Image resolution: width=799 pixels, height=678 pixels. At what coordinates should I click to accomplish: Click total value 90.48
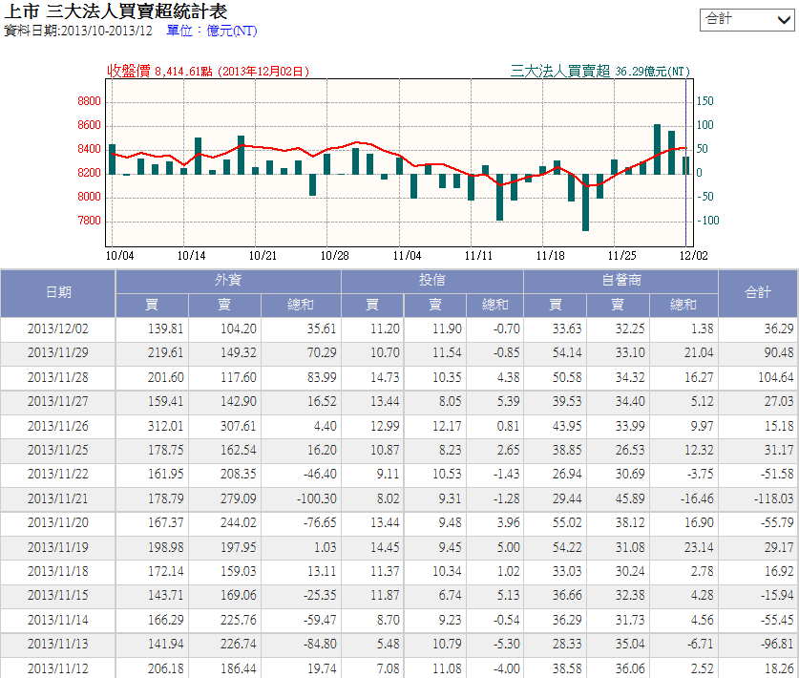tap(779, 353)
